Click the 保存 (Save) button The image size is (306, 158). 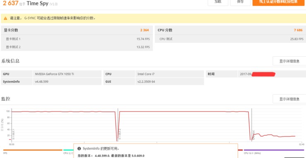[x=240, y=2]
